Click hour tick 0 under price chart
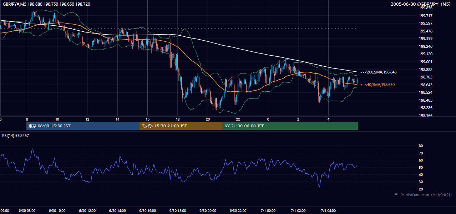Screen dimensions: 456x214 (x=268, y=119)
